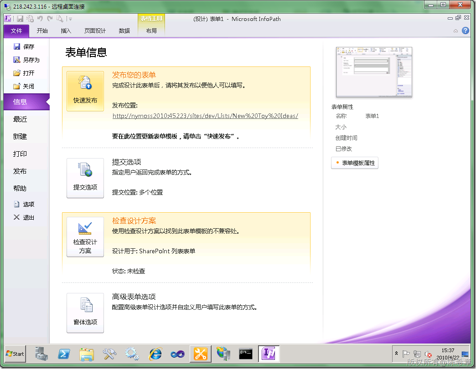Select the 新建 backstage section
Viewport: 476px width, 369px height.
click(20, 137)
